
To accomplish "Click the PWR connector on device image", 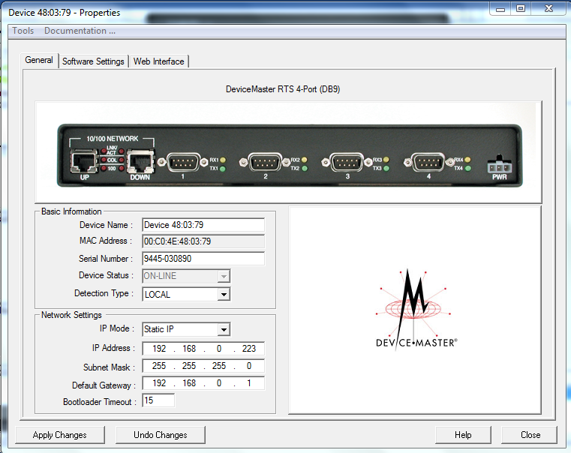I will pyautogui.click(x=499, y=166).
